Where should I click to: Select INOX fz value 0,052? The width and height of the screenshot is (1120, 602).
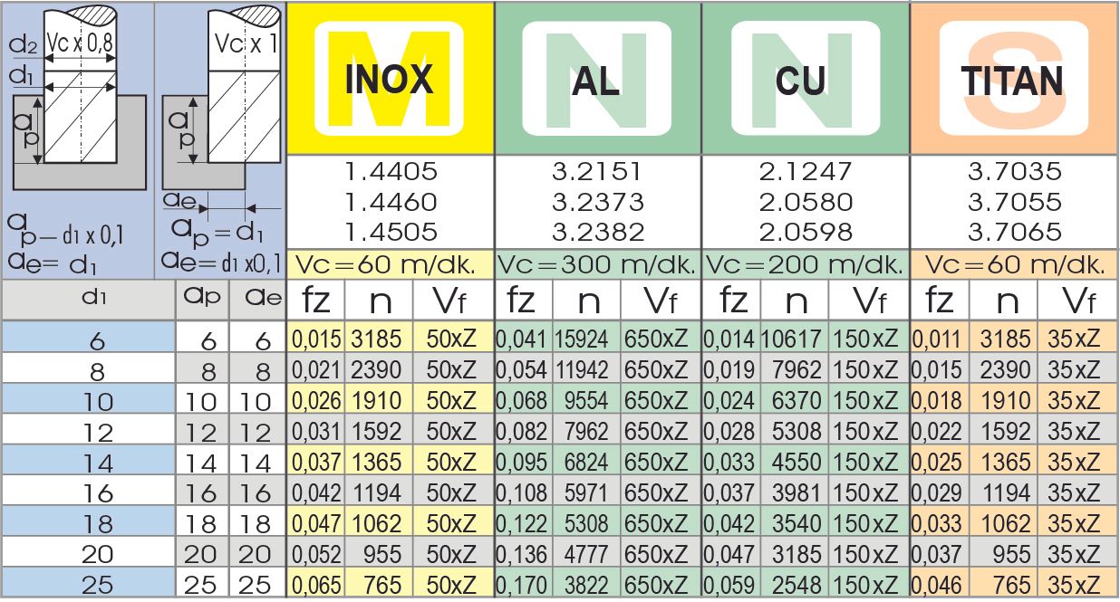pos(315,554)
